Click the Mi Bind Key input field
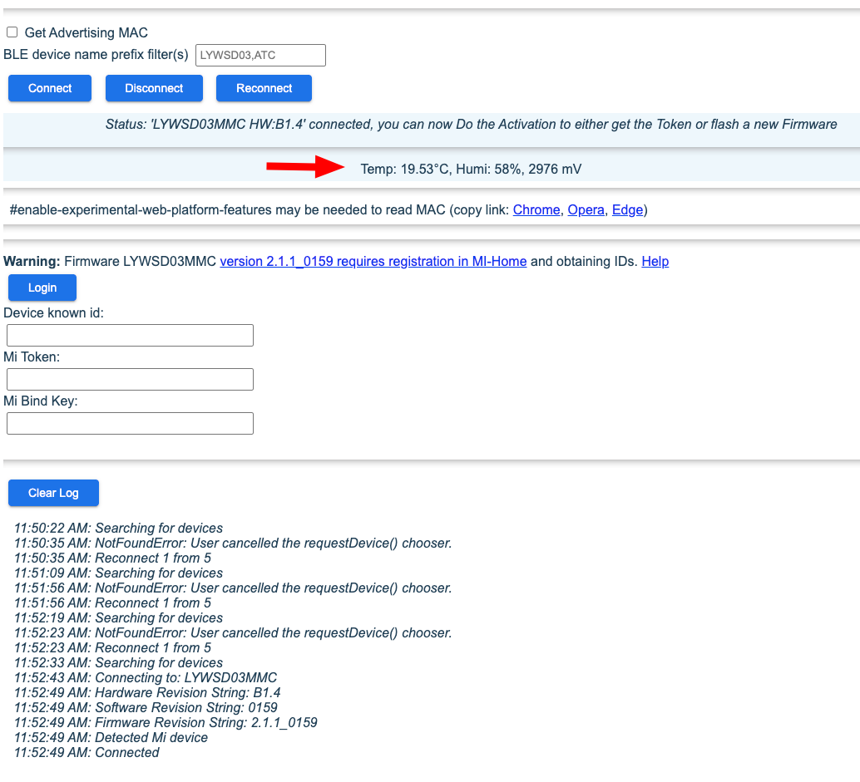This screenshot has height=782, width=860. 130,423
